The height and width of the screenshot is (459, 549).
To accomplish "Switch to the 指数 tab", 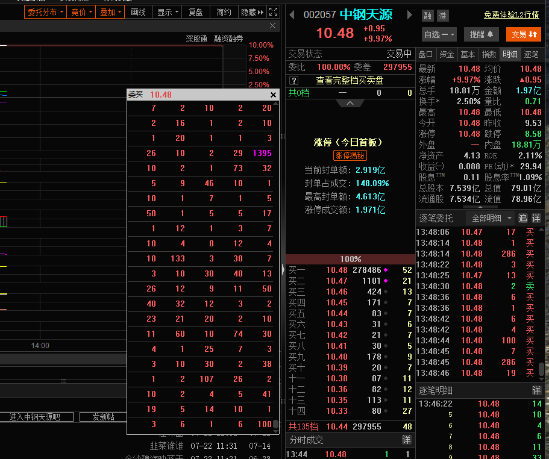I will point(489,54).
